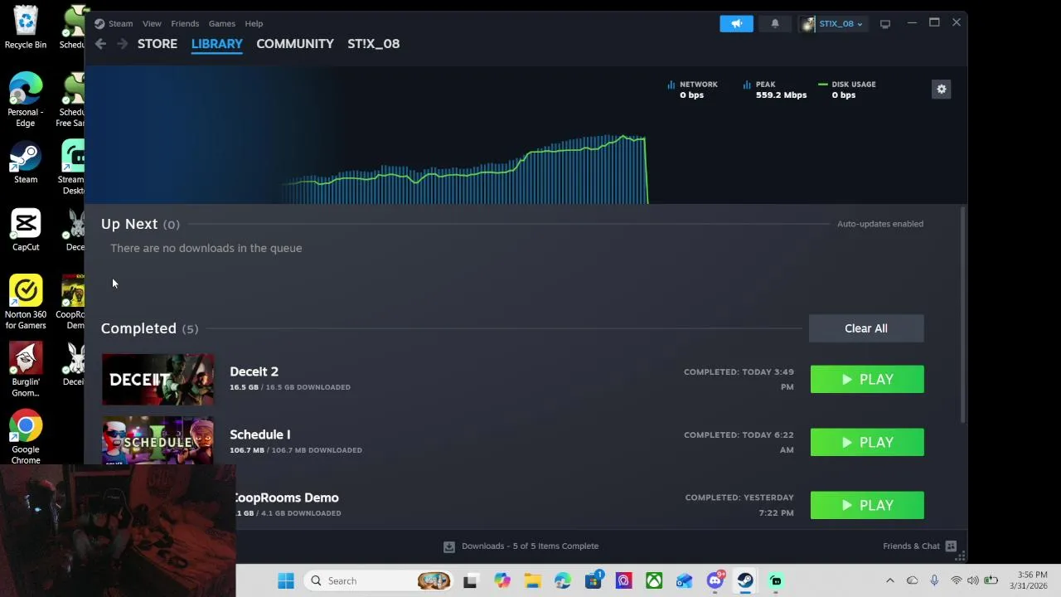The height and width of the screenshot is (597, 1061).
Task: Switch to the STORE tab
Action: coord(157,44)
